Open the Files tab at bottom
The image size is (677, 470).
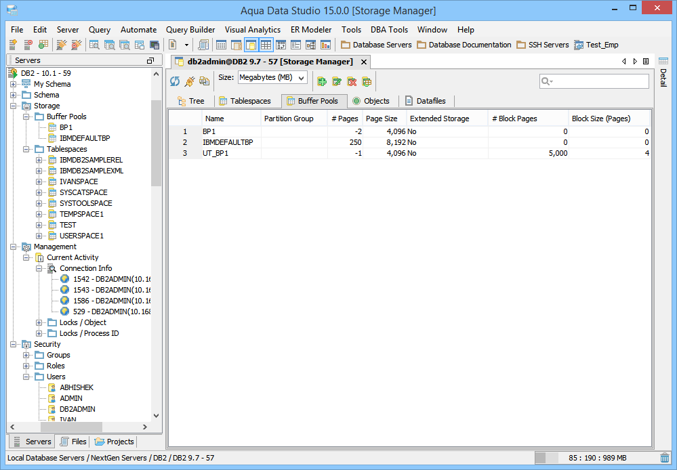(x=73, y=442)
